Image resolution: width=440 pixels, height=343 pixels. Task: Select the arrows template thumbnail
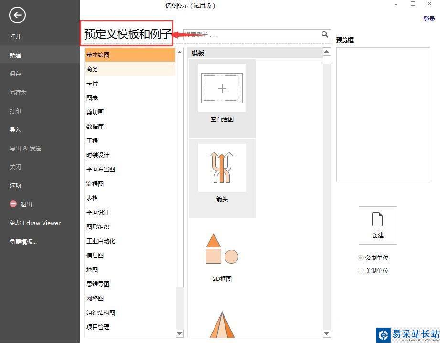pyautogui.click(x=222, y=168)
